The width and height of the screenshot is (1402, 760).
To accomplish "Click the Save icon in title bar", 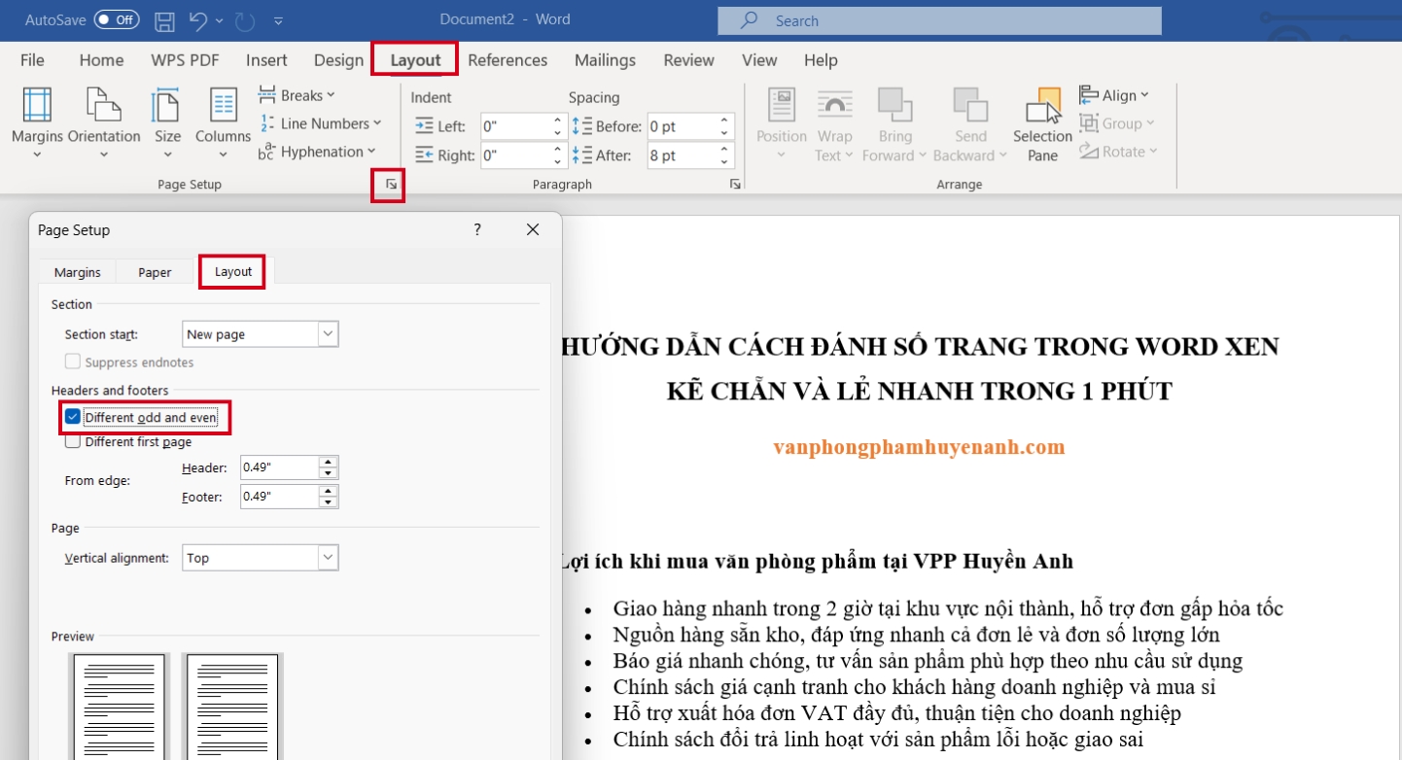I will (165, 19).
